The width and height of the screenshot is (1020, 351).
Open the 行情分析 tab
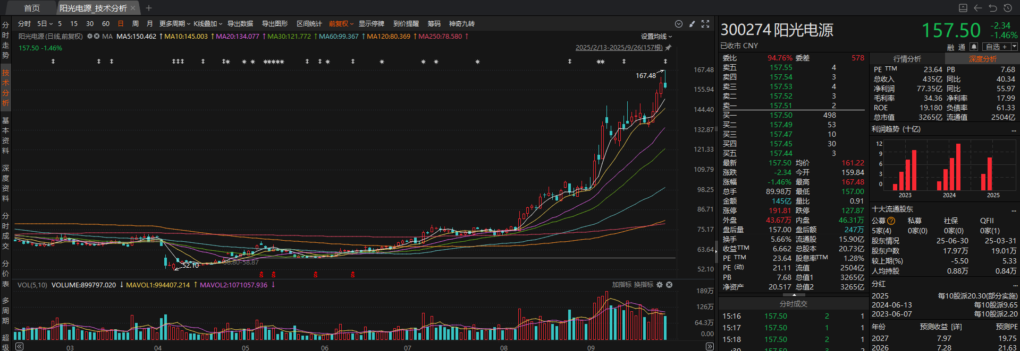[907, 59]
